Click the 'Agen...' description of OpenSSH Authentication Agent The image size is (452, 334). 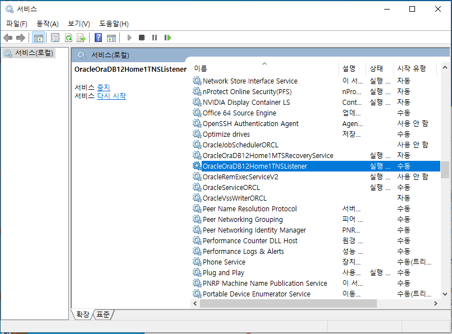pyautogui.click(x=352, y=124)
